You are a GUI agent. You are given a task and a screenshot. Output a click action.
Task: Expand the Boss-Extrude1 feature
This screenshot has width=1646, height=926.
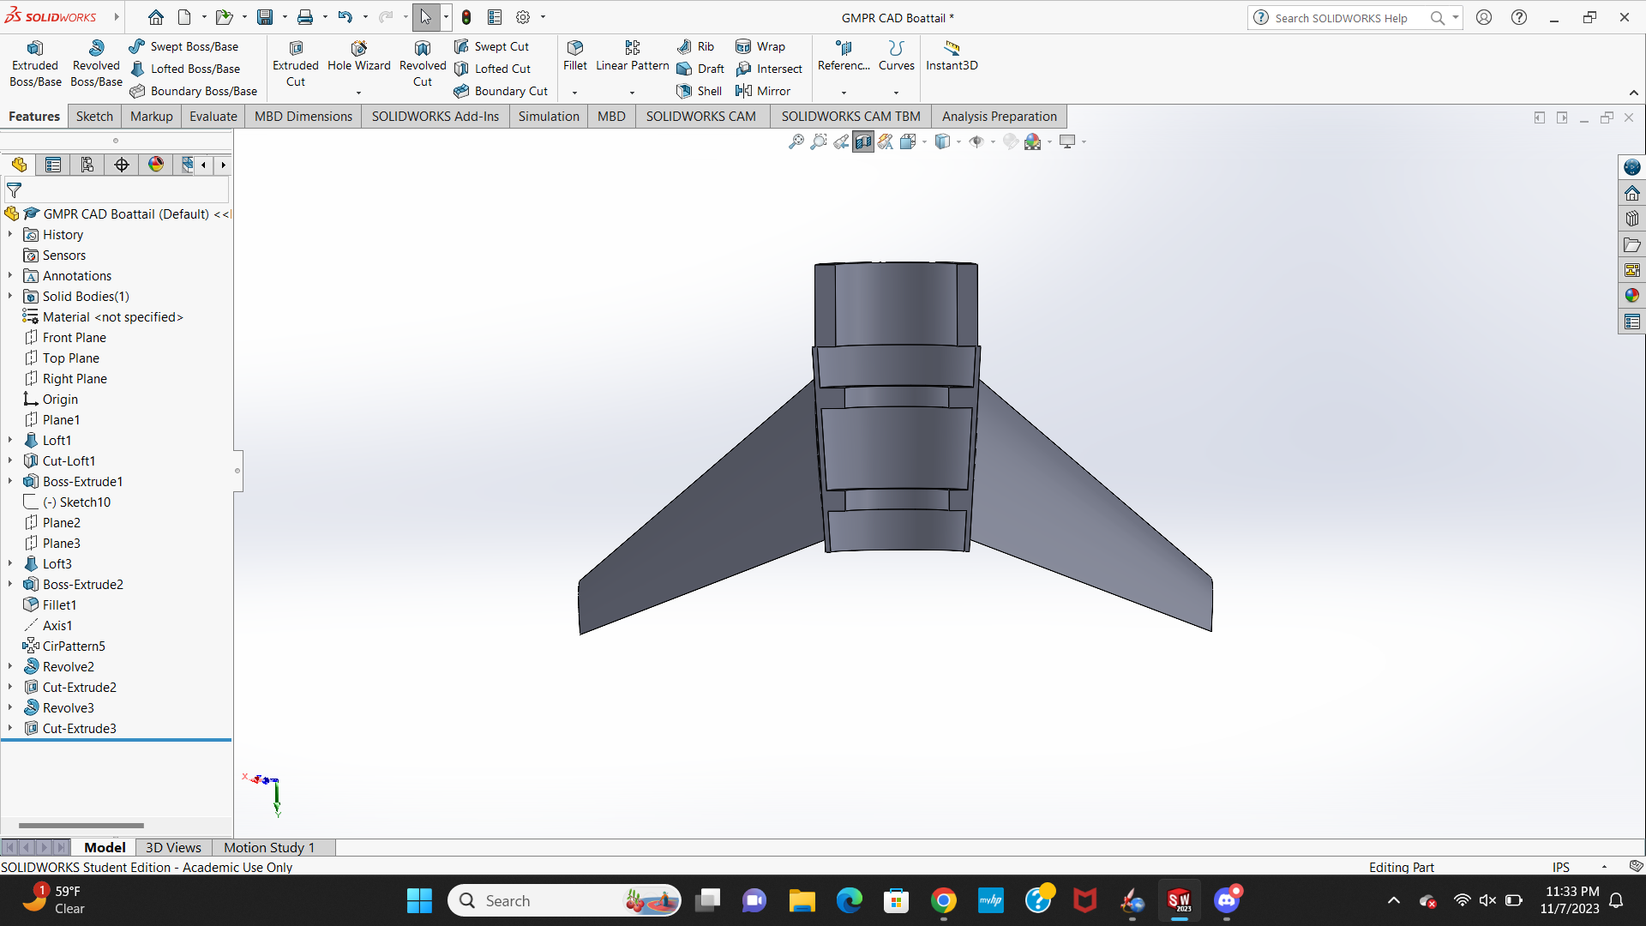tap(10, 481)
